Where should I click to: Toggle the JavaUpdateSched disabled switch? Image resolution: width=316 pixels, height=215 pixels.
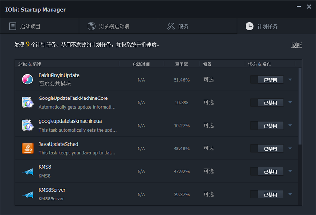click(x=267, y=149)
